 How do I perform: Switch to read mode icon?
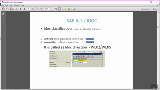coord(74,9)
